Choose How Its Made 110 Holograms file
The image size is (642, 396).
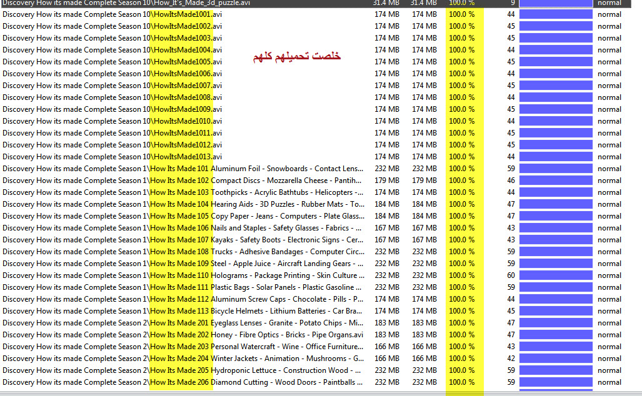click(x=183, y=275)
